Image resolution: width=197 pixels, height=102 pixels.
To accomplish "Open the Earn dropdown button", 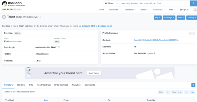I will tap(181, 18).
